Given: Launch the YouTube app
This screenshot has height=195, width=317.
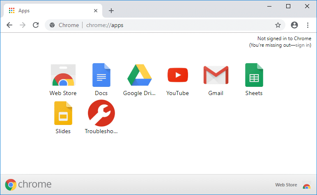Looking at the screenshot, I should click(177, 76).
